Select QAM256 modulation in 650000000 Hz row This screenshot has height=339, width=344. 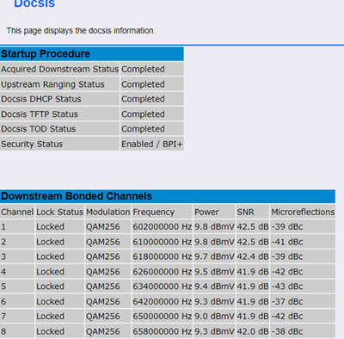coord(107,316)
